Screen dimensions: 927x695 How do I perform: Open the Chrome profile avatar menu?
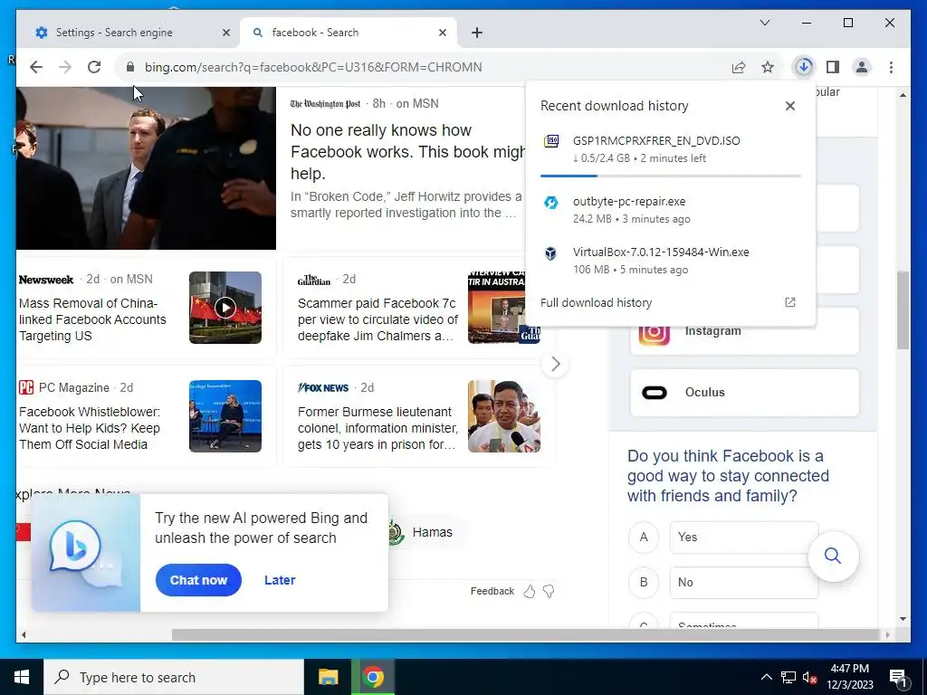pyautogui.click(x=862, y=67)
